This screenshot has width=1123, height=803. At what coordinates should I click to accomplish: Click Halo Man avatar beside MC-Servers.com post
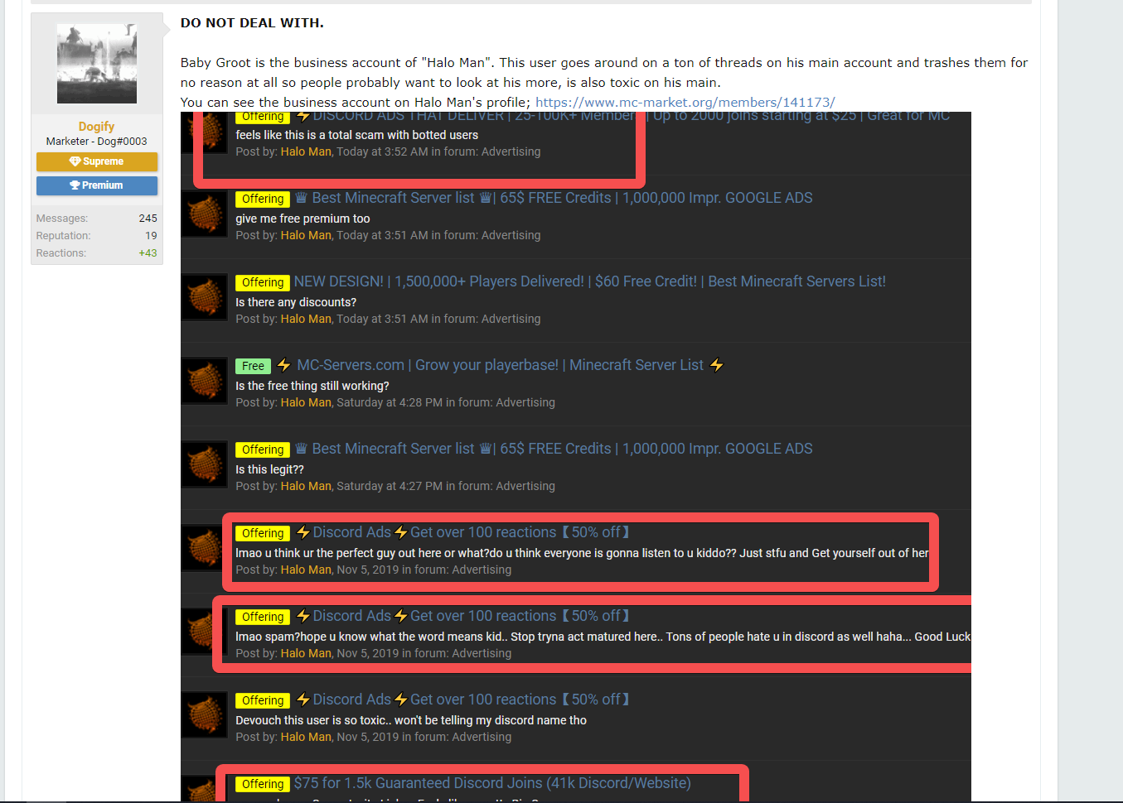click(x=205, y=381)
